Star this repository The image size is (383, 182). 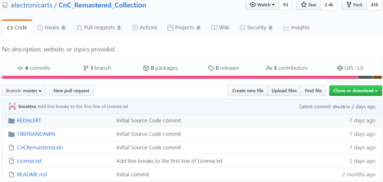click(309, 5)
